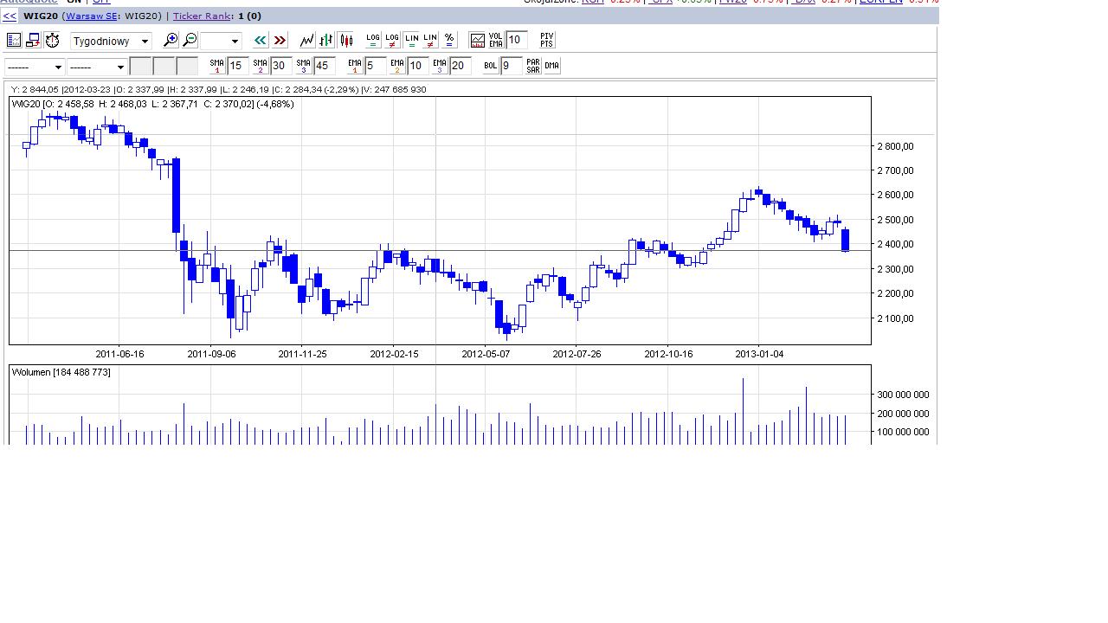Click the SMA 3 period input field
1108x623 pixels.
click(325, 66)
